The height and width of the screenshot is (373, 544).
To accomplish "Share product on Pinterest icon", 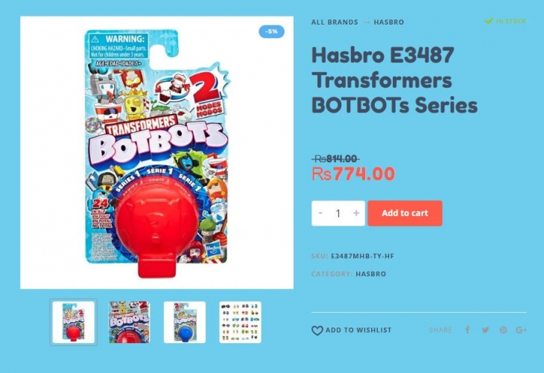I will pyautogui.click(x=503, y=330).
